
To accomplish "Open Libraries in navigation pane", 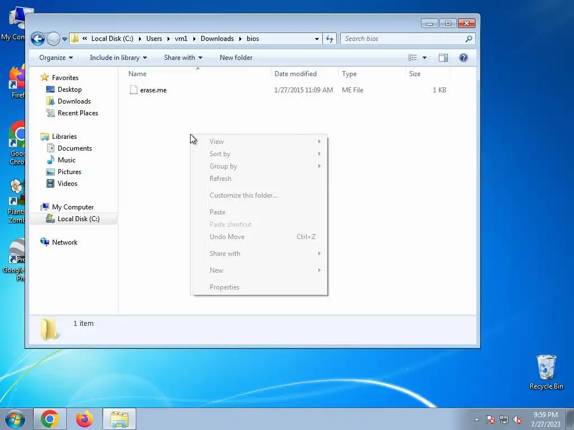I will click(64, 137).
